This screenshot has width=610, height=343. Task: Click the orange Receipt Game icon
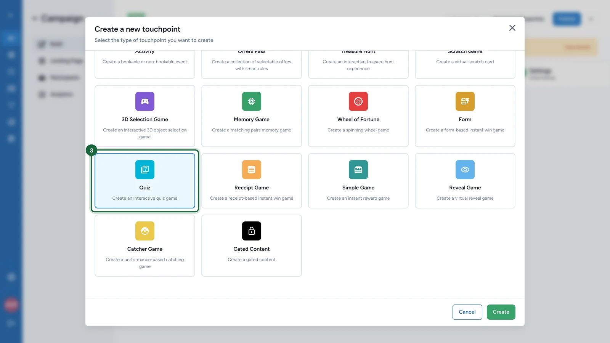(252, 170)
